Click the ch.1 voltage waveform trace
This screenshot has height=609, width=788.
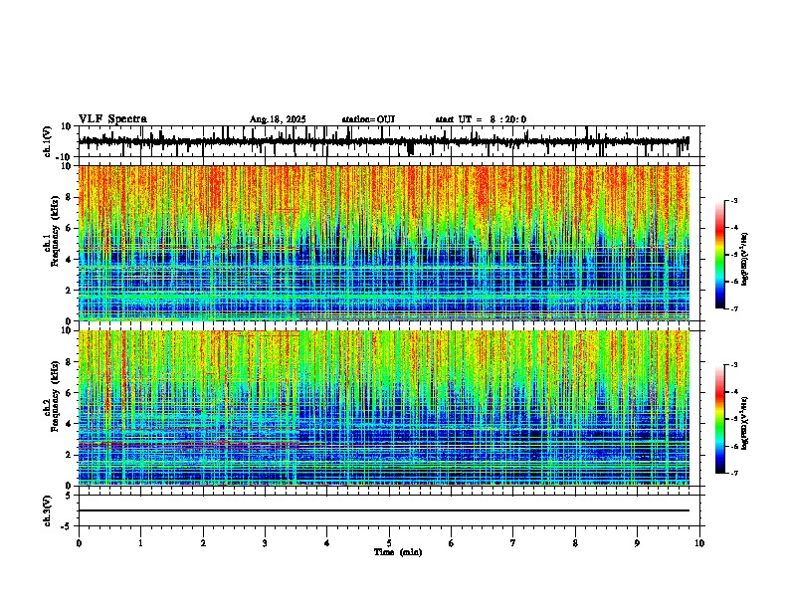384,141
